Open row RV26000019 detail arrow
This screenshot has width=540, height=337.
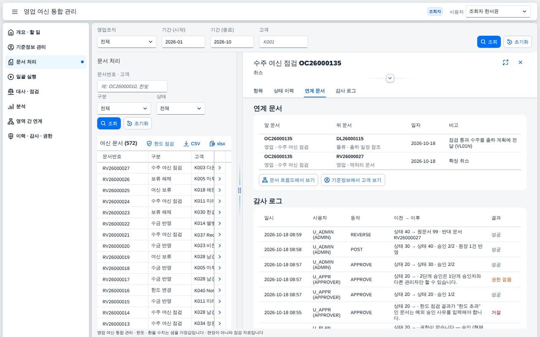pos(219,257)
